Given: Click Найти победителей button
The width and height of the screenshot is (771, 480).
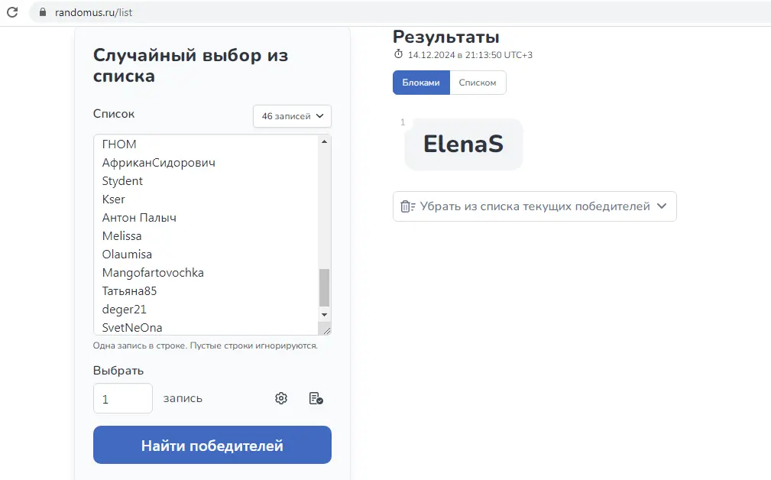Looking at the screenshot, I should (212, 445).
